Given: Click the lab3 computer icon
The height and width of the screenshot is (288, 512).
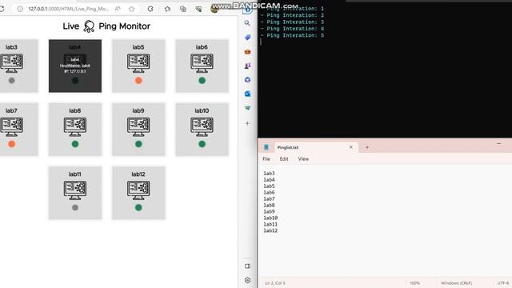Looking at the screenshot, I should point(11,63).
